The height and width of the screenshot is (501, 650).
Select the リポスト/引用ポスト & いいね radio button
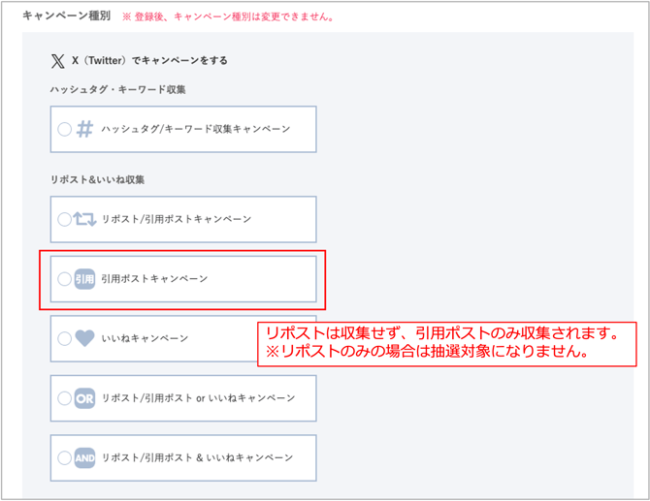pos(64,458)
